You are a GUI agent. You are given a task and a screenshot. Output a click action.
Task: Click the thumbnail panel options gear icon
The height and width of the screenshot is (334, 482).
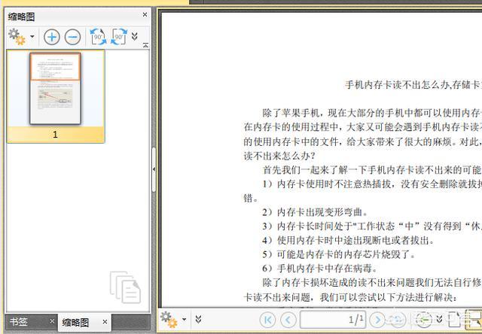pyautogui.click(x=17, y=36)
